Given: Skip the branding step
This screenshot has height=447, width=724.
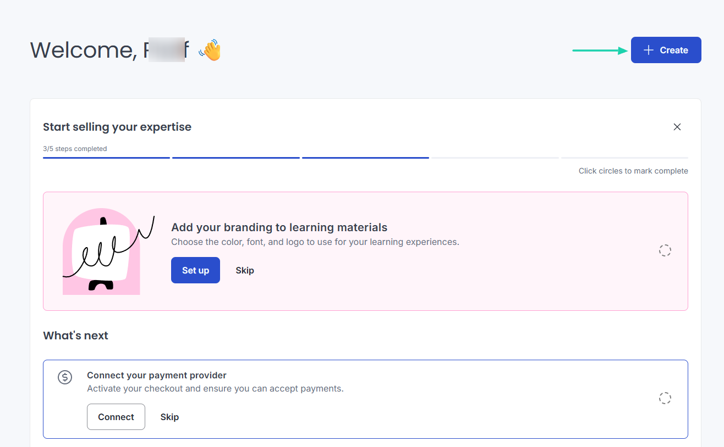Looking at the screenshot, I should [x=245, y=270].
